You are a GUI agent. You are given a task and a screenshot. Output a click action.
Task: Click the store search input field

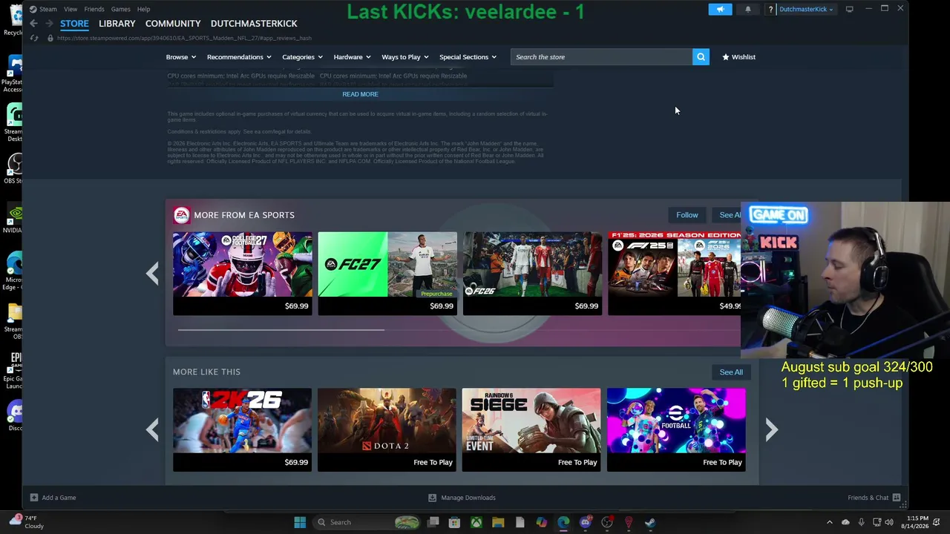click(x=601, y=57)
